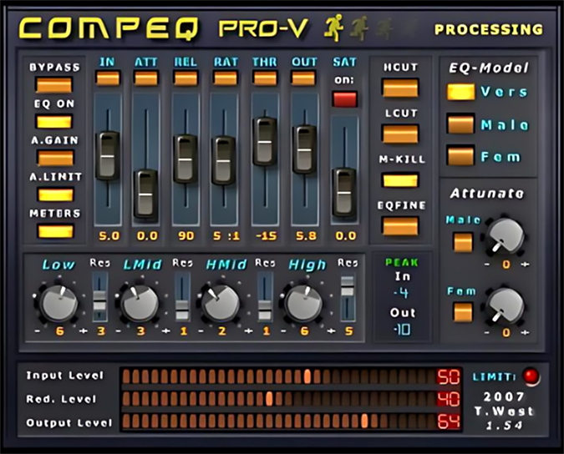
Task: Click the REL release fader handle
Action: click(x=185, y=159)
